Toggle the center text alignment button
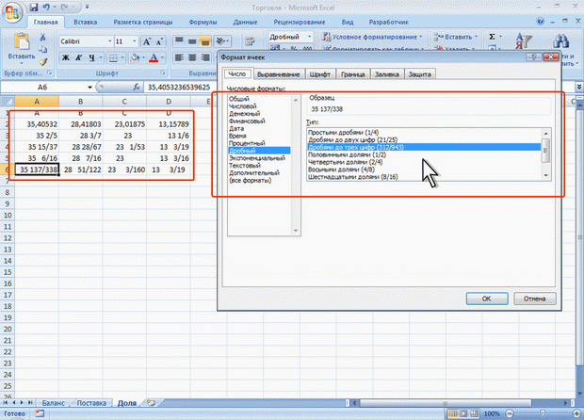 (192, 57)
